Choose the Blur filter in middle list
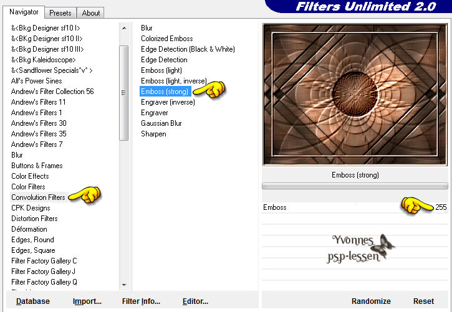 147,28
